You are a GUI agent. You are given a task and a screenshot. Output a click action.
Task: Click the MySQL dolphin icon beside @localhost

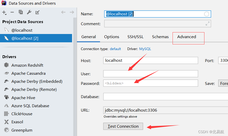tap(6, 30)
